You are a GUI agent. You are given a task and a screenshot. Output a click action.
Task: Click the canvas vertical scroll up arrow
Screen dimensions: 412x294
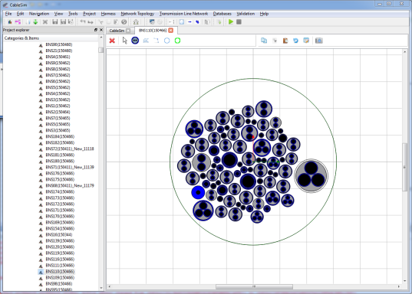point(404,52)
